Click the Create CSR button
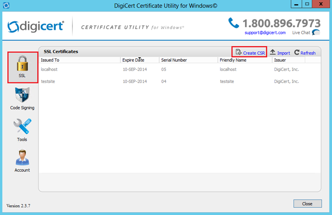This screenshot has width=332, height=215. [249, 52]
